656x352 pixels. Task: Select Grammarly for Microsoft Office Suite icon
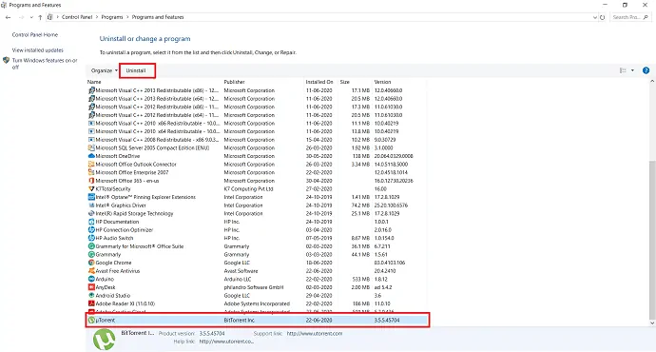pyautogui.click(x=91, y=246)
